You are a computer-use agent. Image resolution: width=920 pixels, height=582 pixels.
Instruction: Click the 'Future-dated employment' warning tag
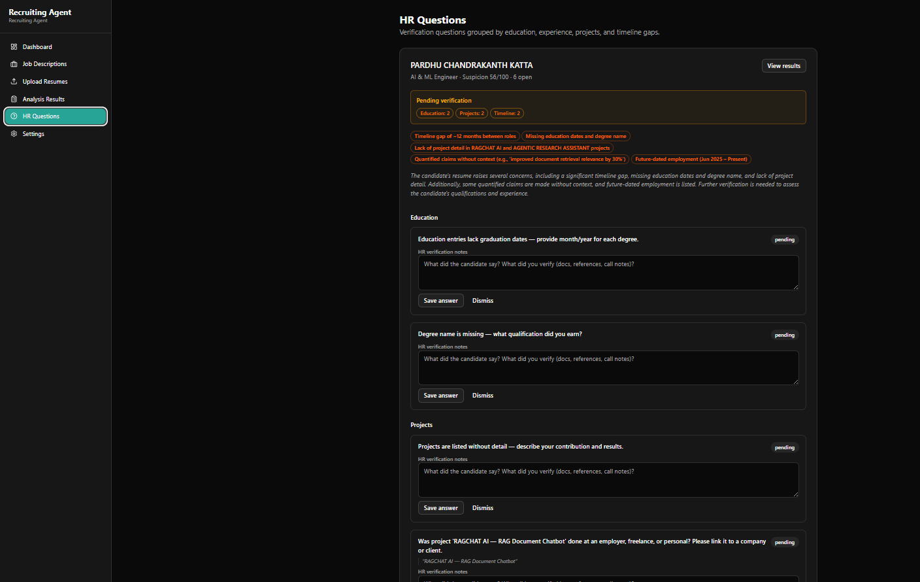691,159
